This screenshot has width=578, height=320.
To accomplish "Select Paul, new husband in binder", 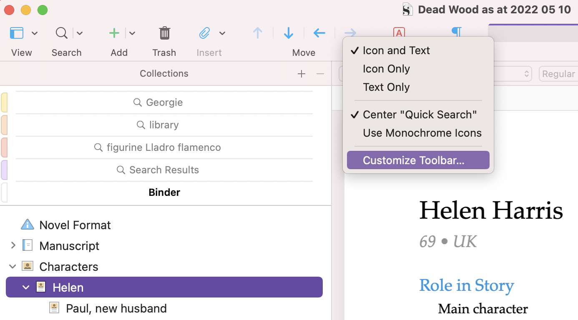I will pyautogui.click(x=116, y=308).
